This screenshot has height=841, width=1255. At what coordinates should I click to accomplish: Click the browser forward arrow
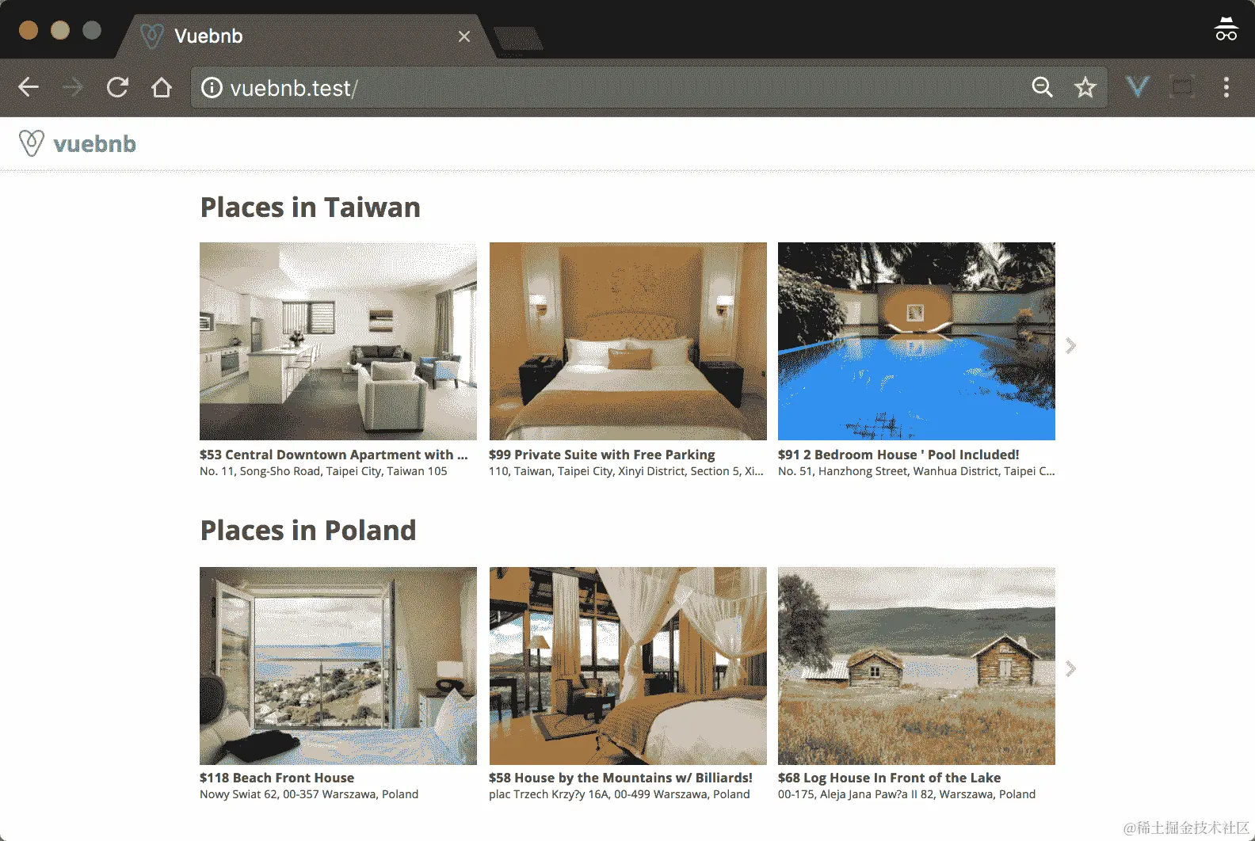73,87
